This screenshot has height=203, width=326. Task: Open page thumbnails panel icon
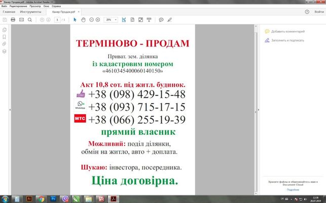[x=5, y=30]
